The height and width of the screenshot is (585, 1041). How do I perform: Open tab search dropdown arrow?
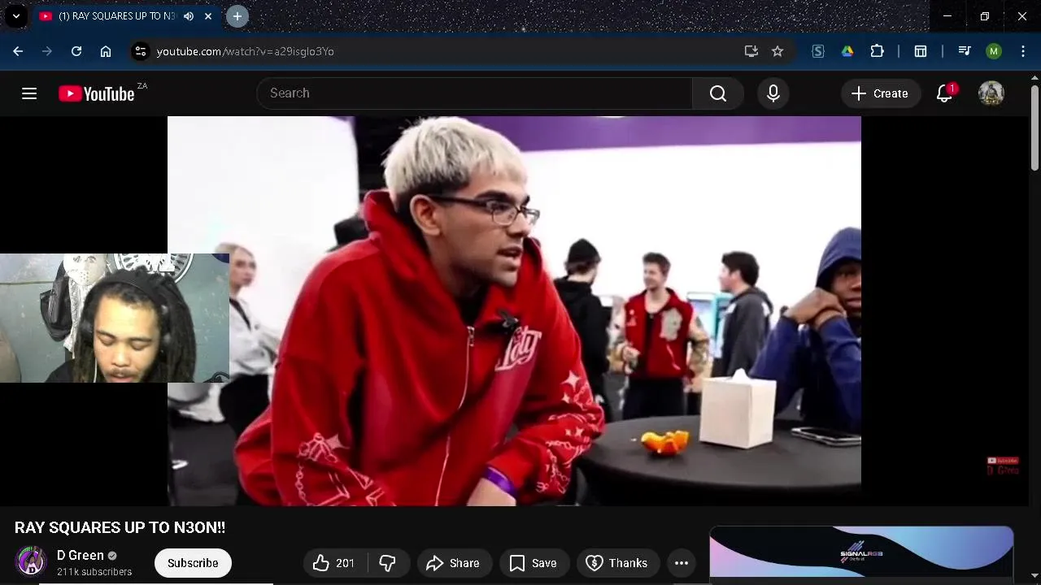16,16
